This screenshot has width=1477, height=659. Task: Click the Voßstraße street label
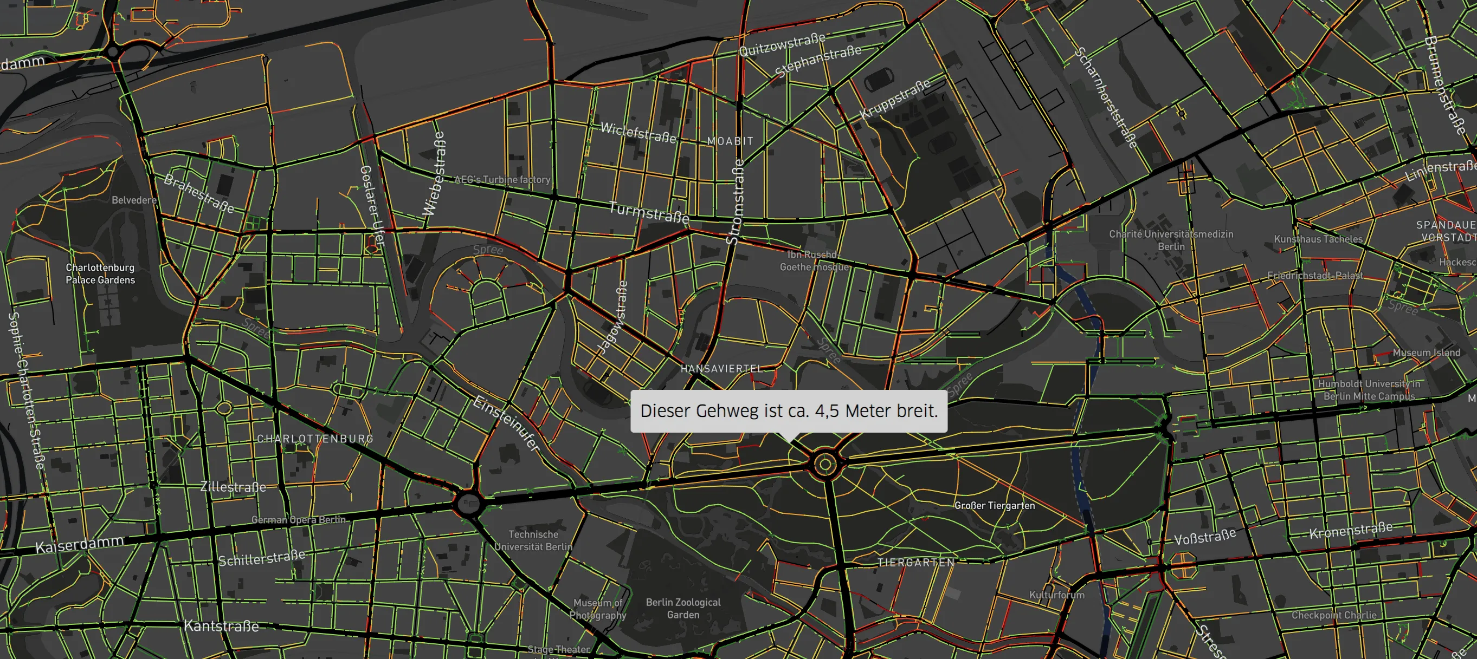tap(1205, 537)
